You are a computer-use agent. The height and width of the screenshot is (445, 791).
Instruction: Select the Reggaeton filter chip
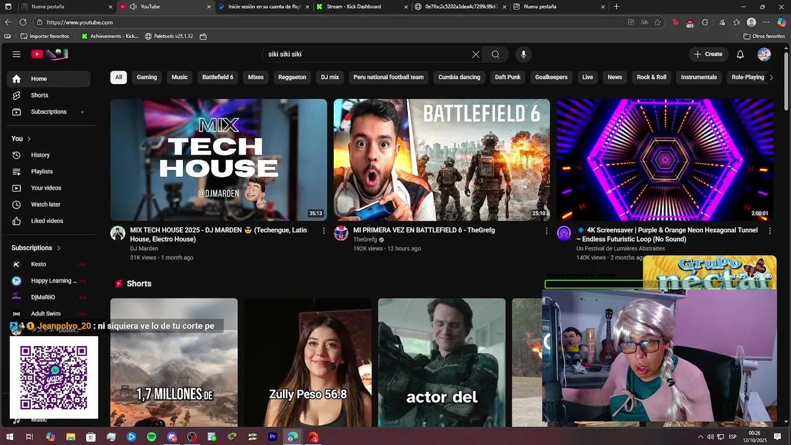point(292,77)
